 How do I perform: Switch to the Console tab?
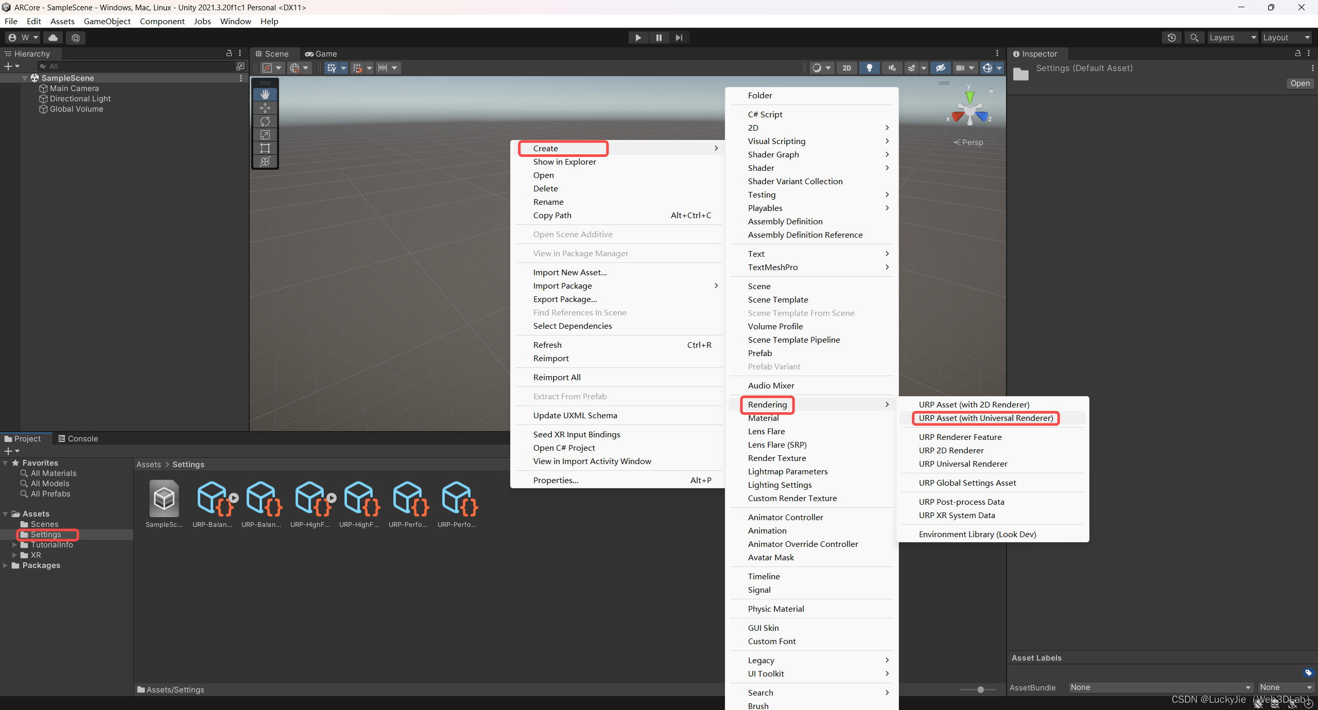click(78, 438)
